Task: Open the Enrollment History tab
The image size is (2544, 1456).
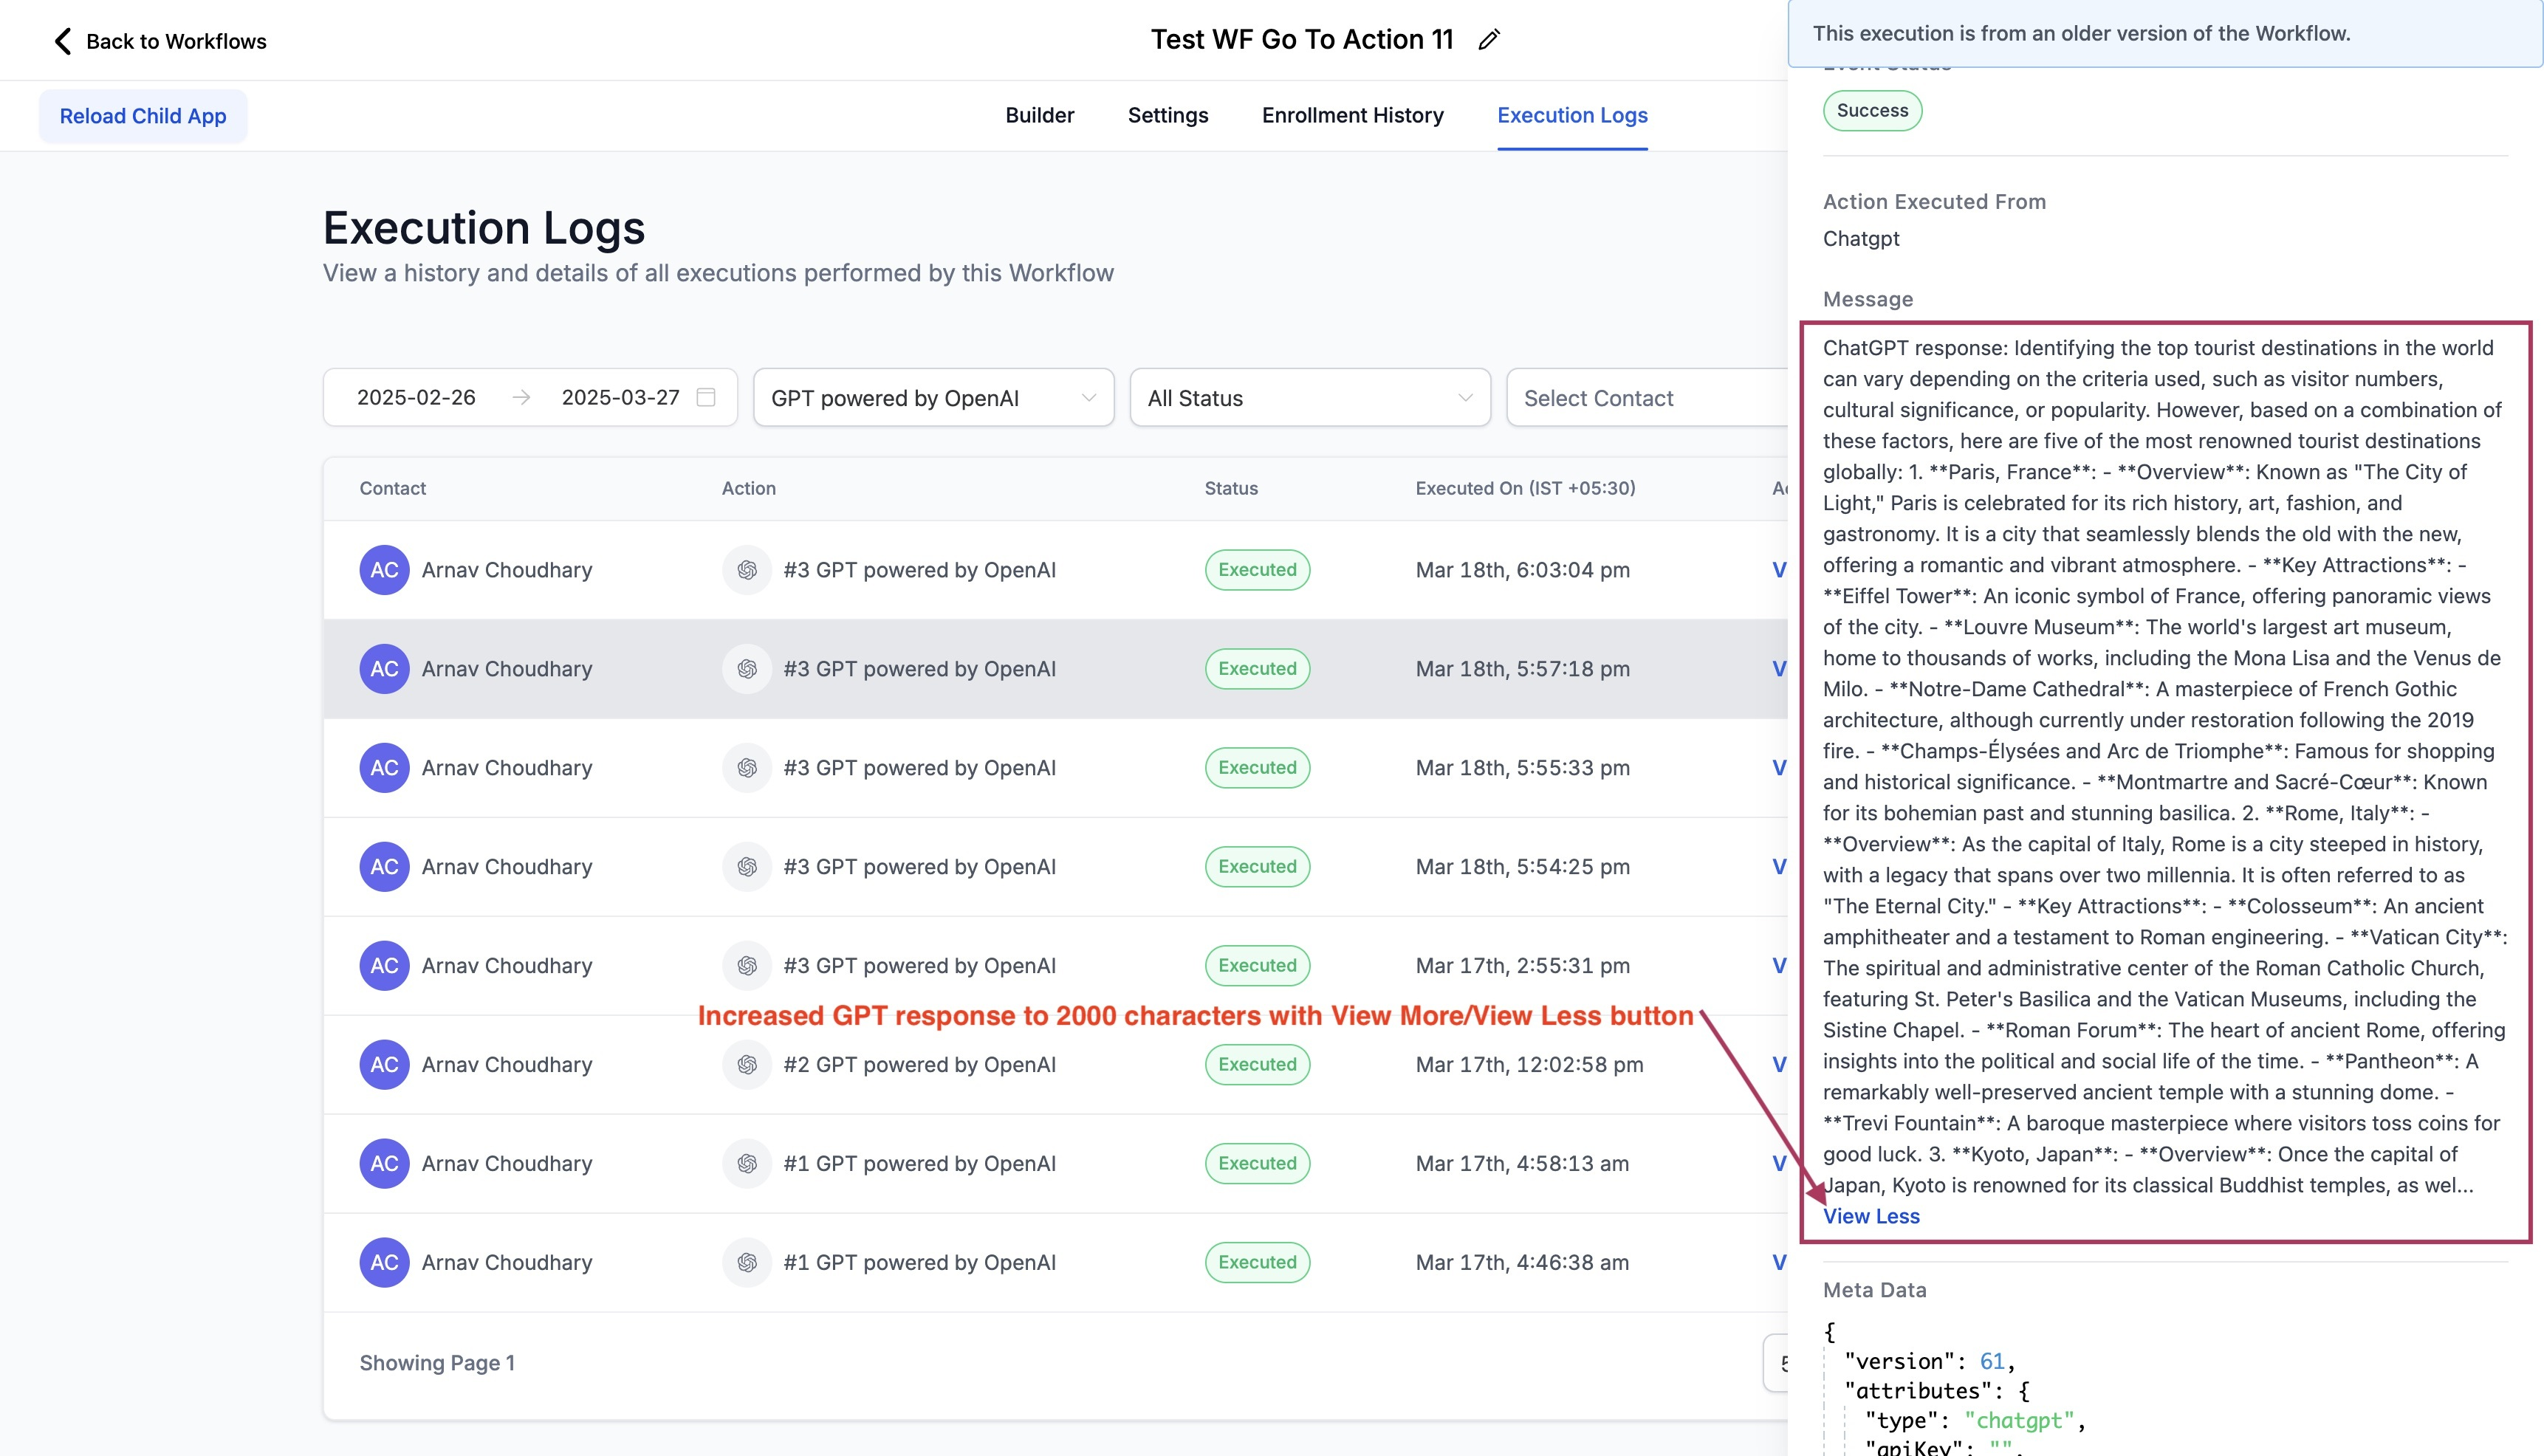Action: (x=1352, y=115)
